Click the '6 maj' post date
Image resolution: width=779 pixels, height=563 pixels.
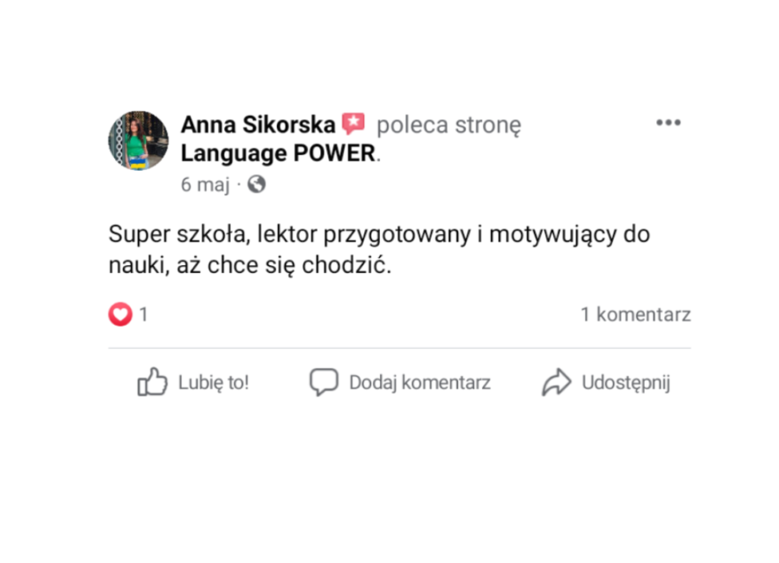click(205, 184)
